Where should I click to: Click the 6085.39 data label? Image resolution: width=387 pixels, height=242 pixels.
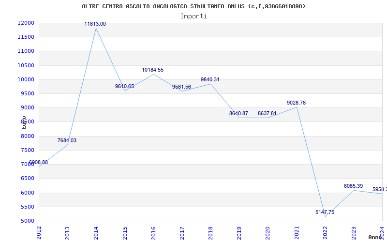(x=354, y=186)
